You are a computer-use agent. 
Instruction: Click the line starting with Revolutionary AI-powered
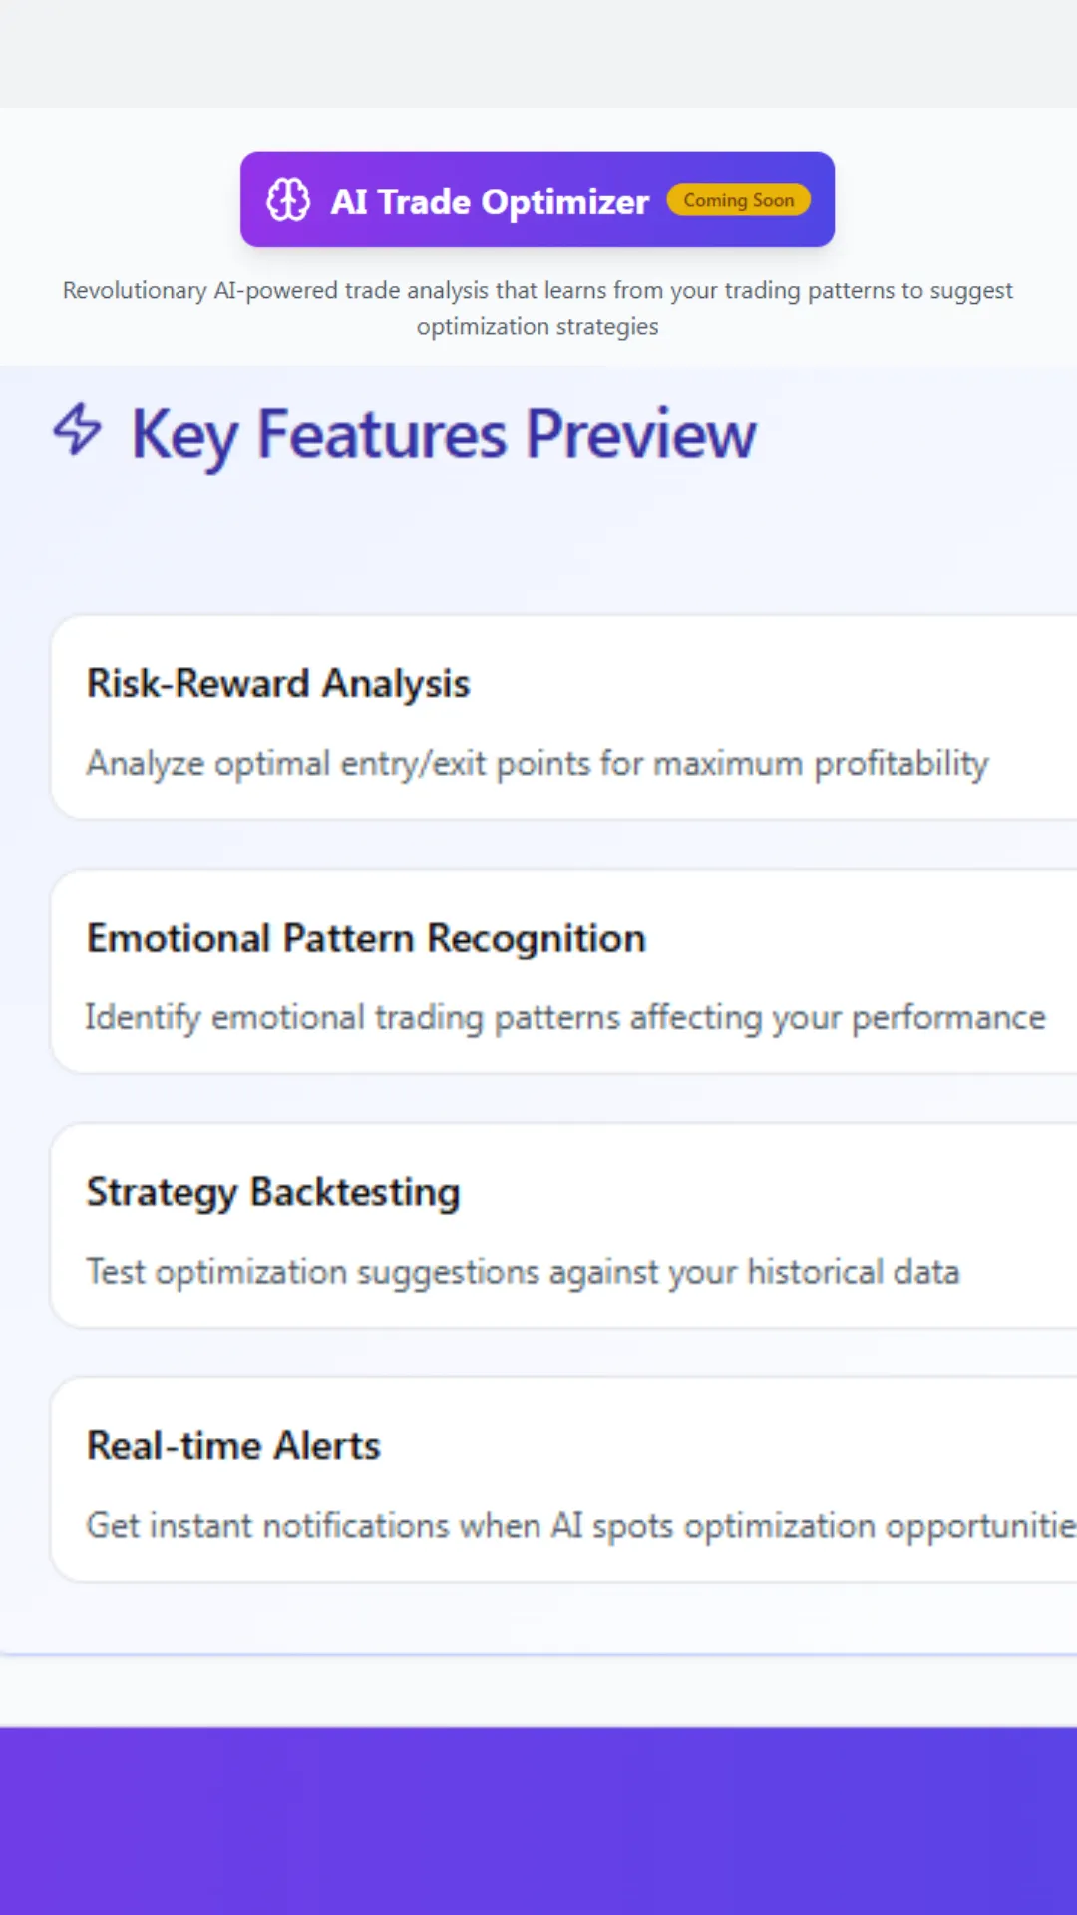tap(538, 290)
